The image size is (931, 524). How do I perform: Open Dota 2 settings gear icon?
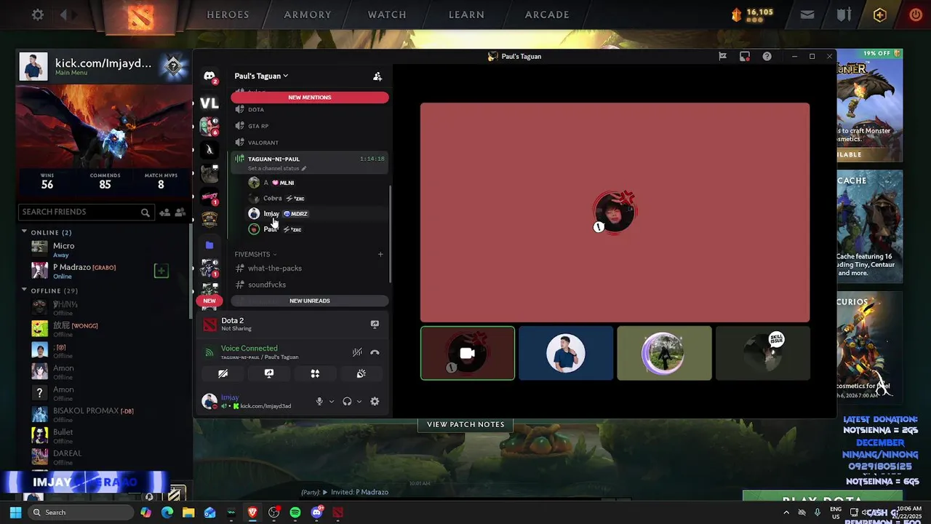tap(38, 15)
